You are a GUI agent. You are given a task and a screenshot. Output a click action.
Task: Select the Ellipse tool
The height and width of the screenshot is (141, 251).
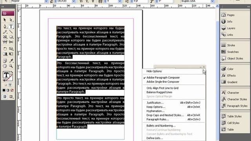pos(11,37)
